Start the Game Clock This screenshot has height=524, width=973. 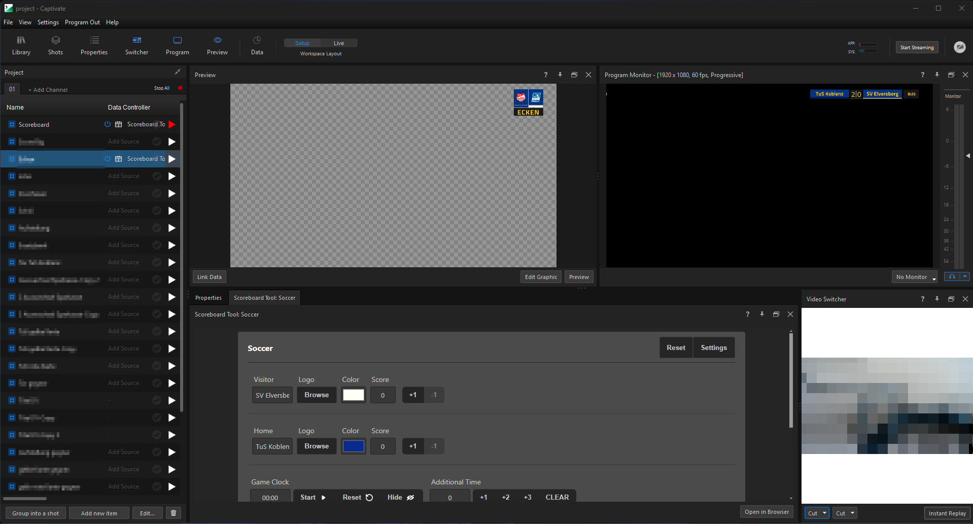[312, 497]
